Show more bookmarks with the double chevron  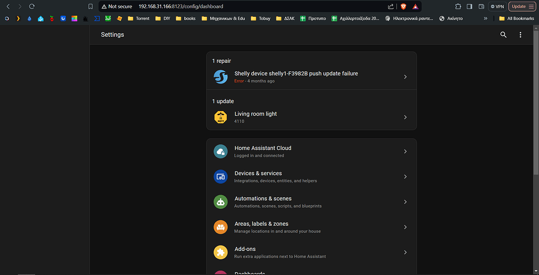coord(485,18)
